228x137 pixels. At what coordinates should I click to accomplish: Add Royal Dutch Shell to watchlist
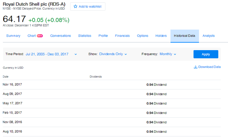(x=88, y=6)
